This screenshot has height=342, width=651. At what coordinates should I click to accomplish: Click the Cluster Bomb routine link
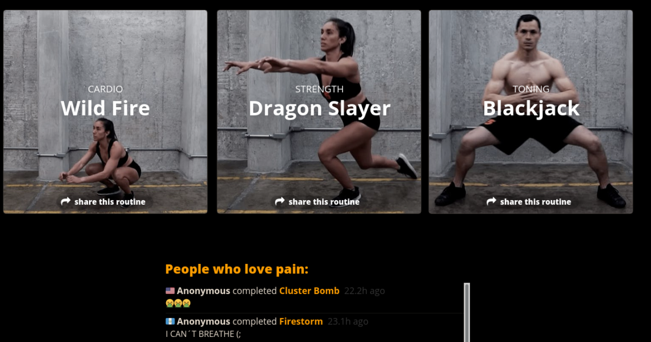pos(310,291)
